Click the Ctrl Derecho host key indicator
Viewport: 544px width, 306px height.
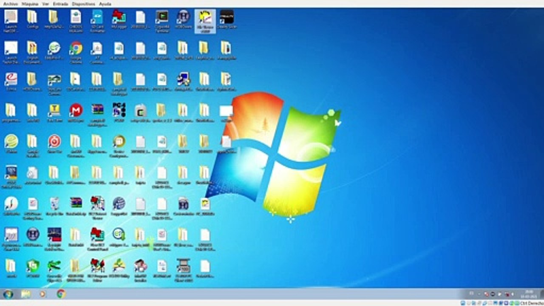click(x=532, y=303)
